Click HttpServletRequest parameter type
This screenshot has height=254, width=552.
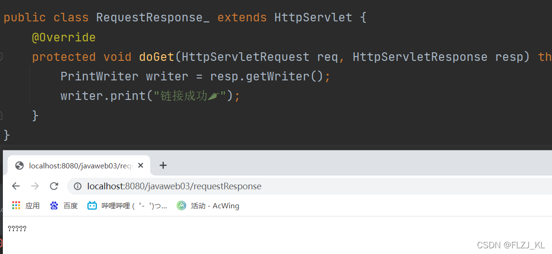246,57
